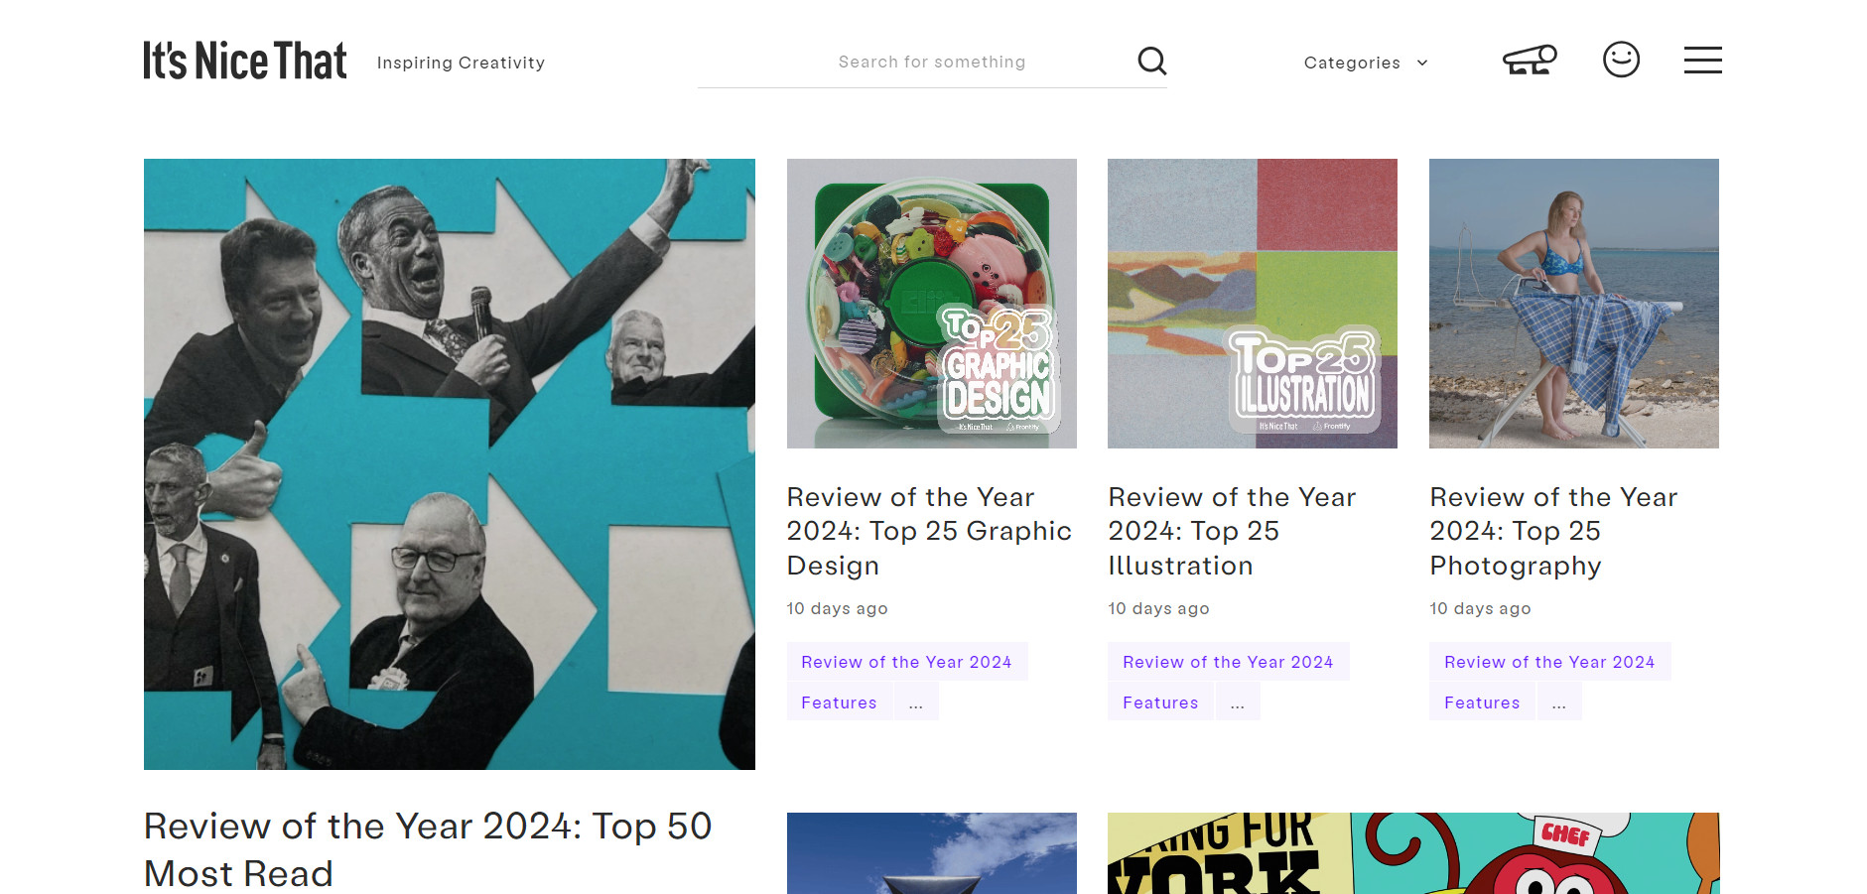Read 'Review of the Year 2024: Top 25 Illustration'
This screenshot has height=894, width=1867.
coord(1232,531)
